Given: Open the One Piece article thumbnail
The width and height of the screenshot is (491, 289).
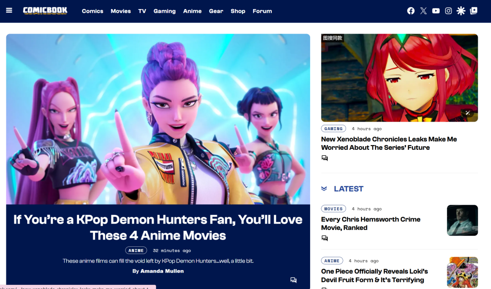Looking at the screenshot, I should (462, 272).
